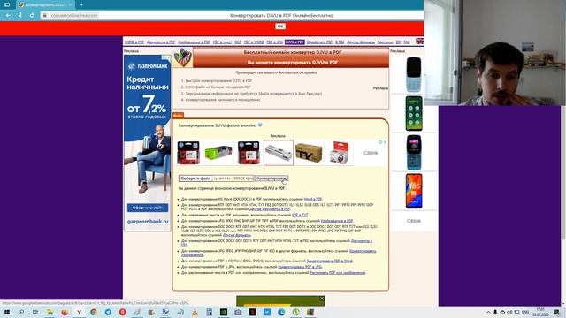Open the В FB2 menu link
Image resolution: width=566 pixels, height=318 pixels.
tap(340, 42)
